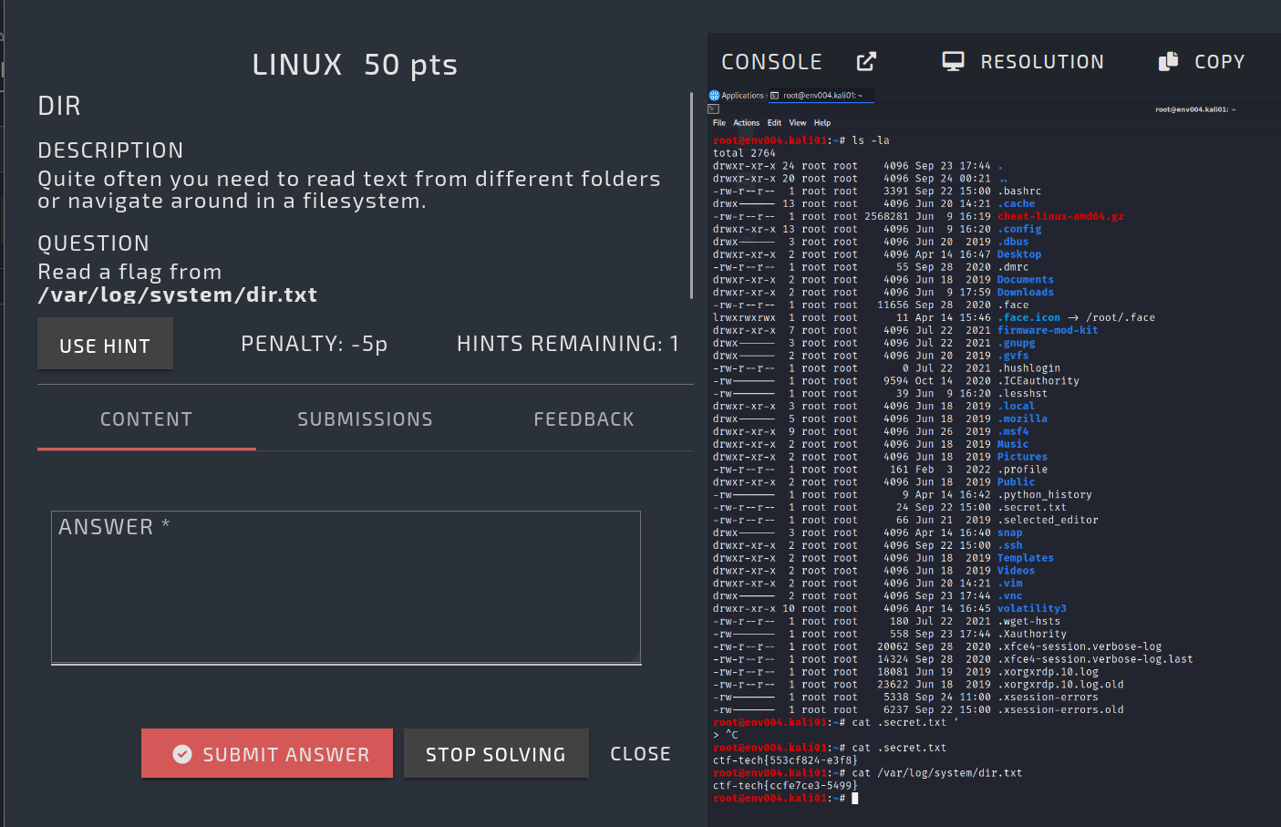Open the terminal File menu
The image size is (1281, 827).
719,123
